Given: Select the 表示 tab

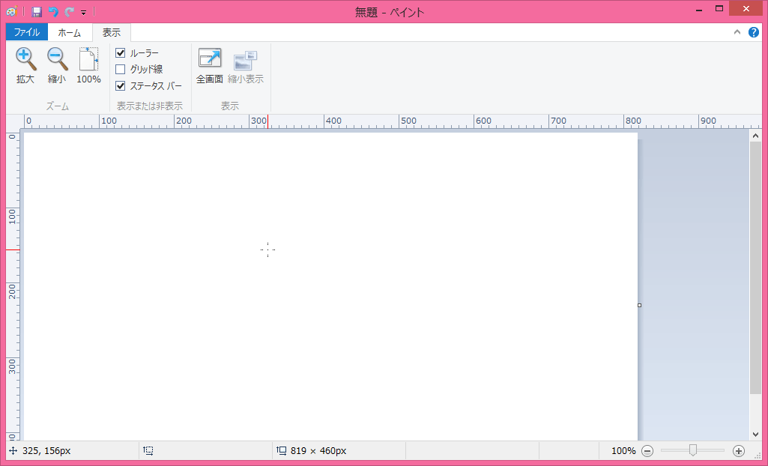Looking at the screenshot, I should pyautogui.click(x=111, y=33).
